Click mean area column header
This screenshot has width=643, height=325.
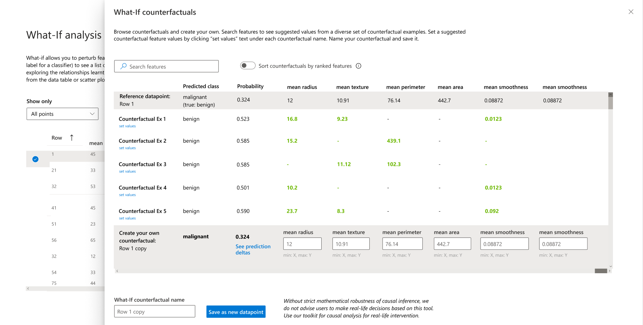[450, 87]
